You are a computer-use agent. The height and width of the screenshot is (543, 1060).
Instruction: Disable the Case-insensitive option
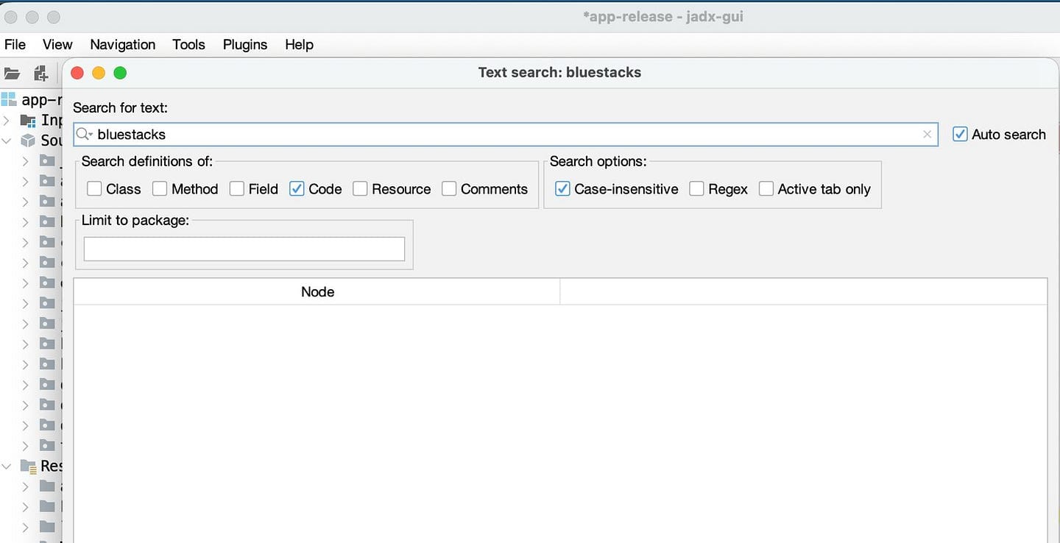pos(562,188)
